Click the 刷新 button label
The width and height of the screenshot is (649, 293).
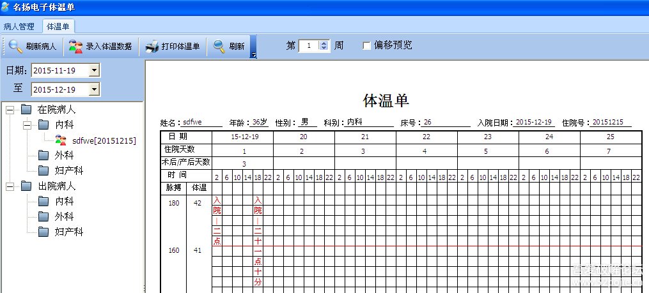click(237, 47)
